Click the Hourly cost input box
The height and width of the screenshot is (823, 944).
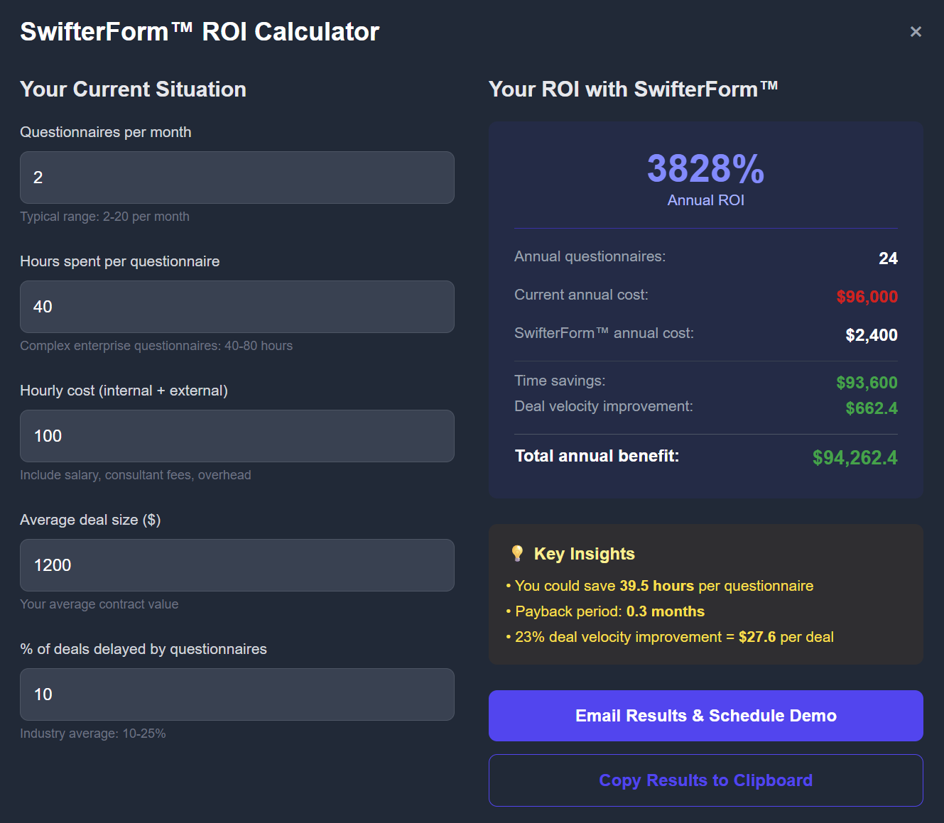coord(237,436)
